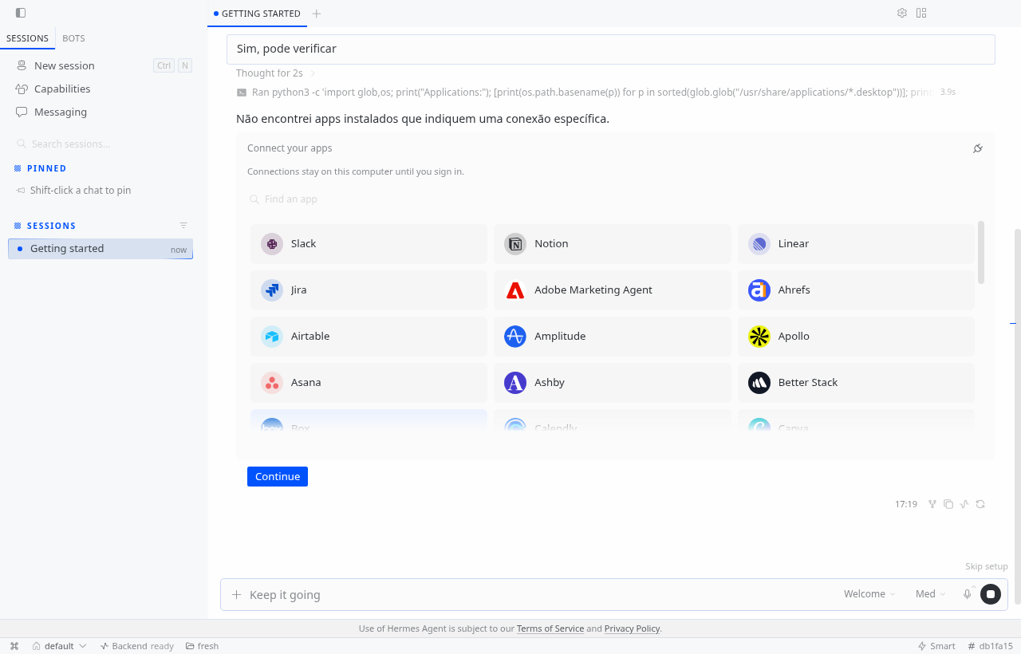Image resolution: width=1021 pixels, height=654 pixels.
Task: Select the Amplitude app icon
Action: (x=515, y=337)
